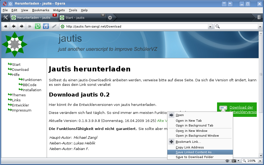Open the File menu
The width and height of the screenshot is (264, 165).
[5, 10]
